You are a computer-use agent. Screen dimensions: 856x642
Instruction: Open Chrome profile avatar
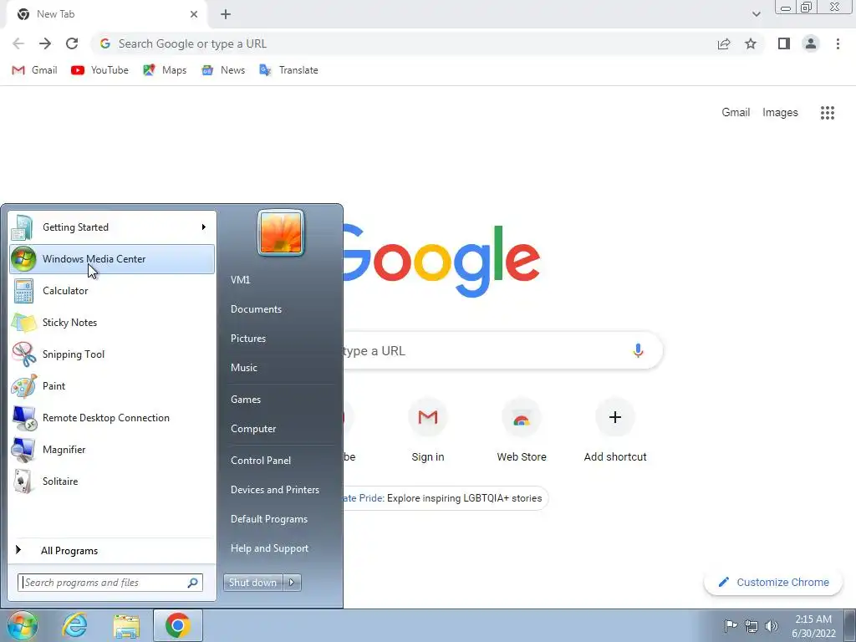point(811,43)
